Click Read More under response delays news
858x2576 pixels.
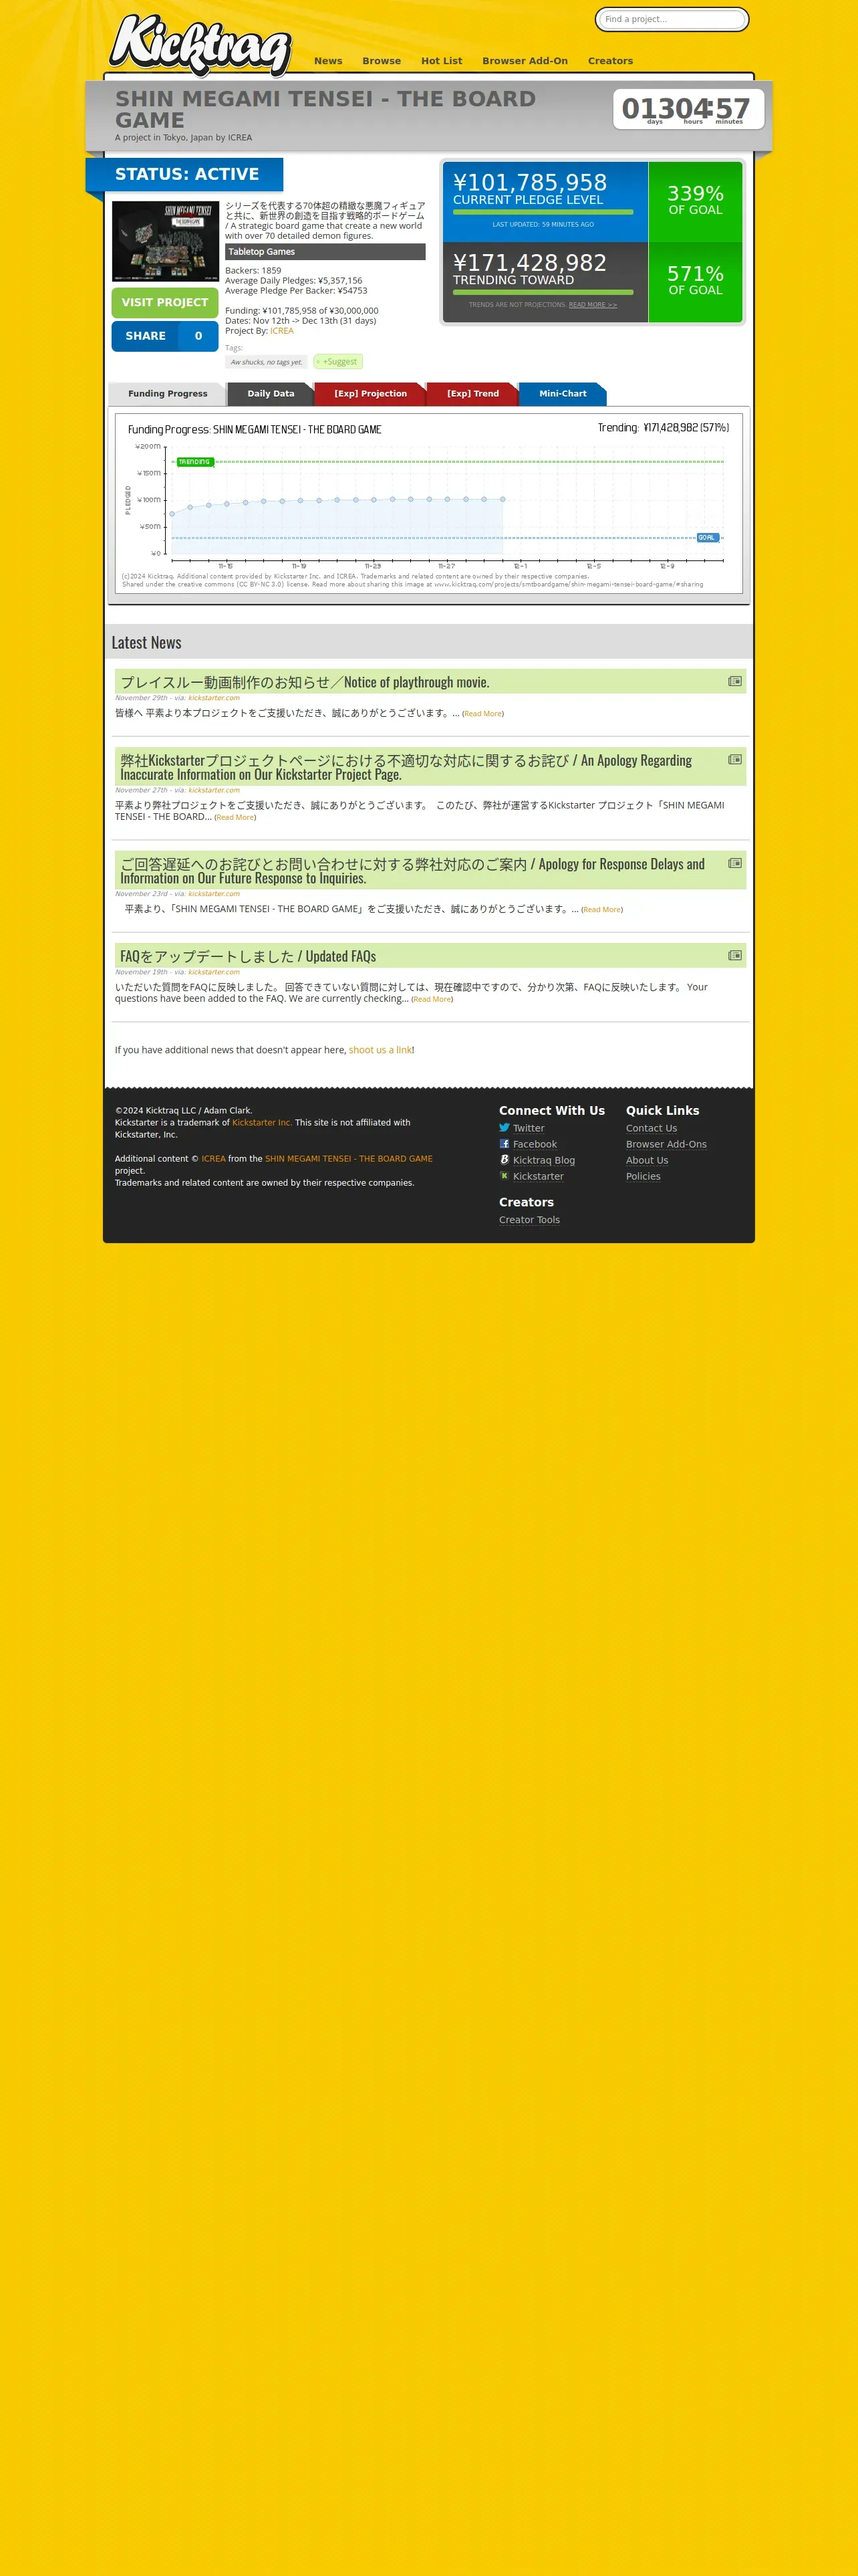[601, 910]
